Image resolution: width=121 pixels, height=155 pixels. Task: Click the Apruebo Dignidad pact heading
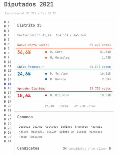31,88
